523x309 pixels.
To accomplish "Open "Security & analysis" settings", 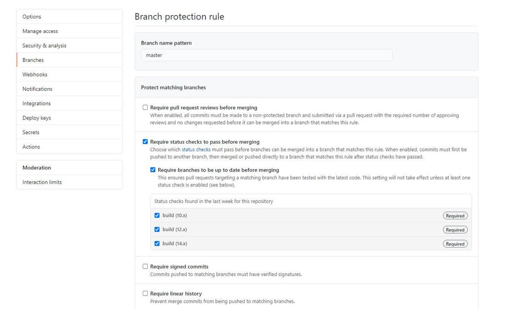I will [45, 45].
